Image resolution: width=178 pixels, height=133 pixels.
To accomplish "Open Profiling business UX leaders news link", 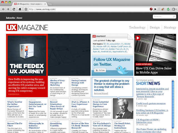I will [x=152, y=111].
